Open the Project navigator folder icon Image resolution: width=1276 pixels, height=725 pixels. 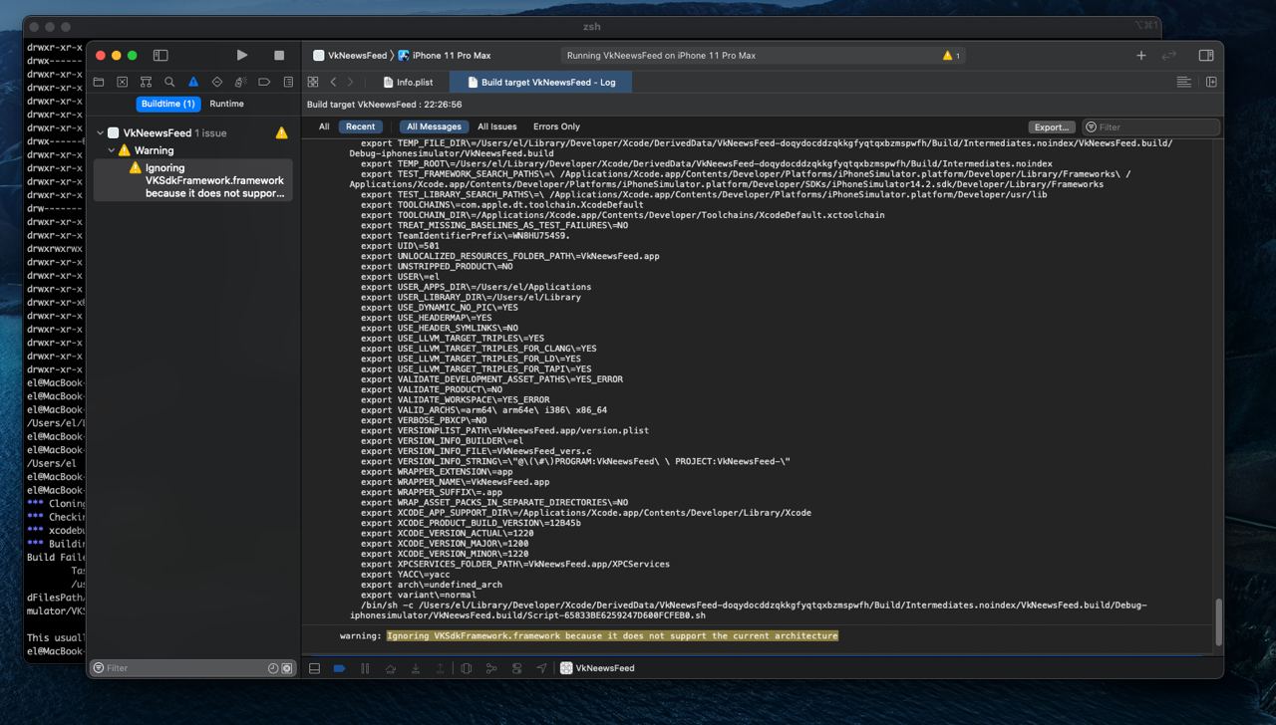point(99,82)
